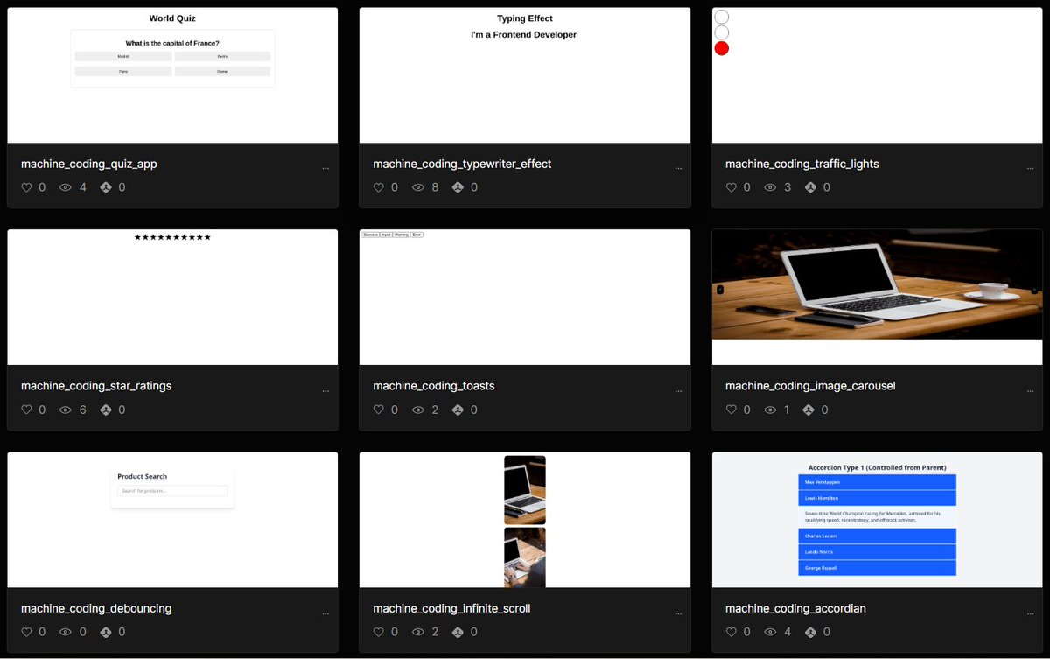
Task: Open the machine_coding_toasts title link
Action: [x=434, y=386]
